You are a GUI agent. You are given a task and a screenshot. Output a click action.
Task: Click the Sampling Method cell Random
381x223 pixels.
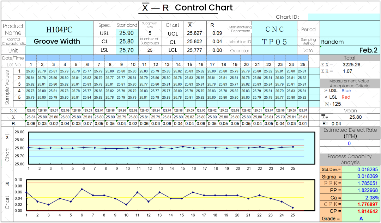tap(349, 42)
